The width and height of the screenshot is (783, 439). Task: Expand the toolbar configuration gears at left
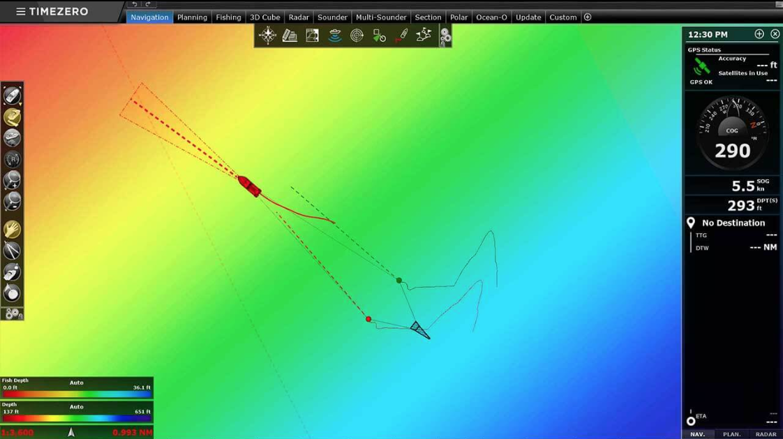pyautogui.click(x=13, y=314)
